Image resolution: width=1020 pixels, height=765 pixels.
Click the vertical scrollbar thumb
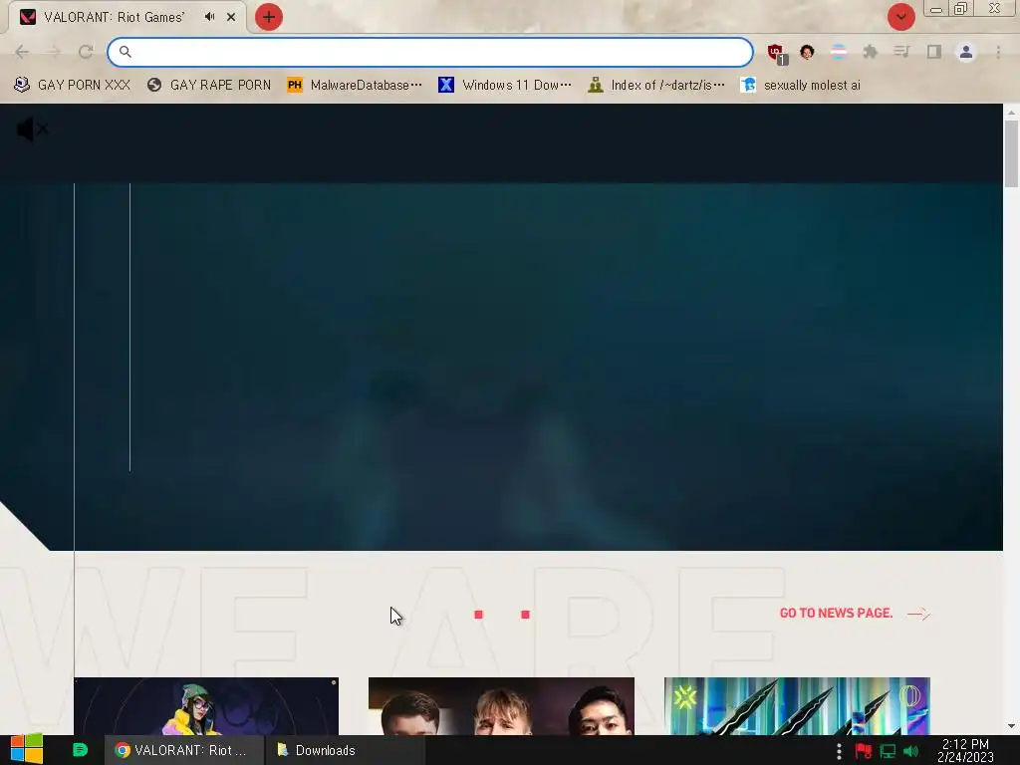click(1012, 153)
